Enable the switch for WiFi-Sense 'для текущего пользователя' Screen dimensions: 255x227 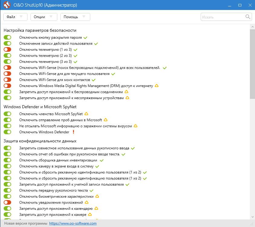[x=8, y=74]
